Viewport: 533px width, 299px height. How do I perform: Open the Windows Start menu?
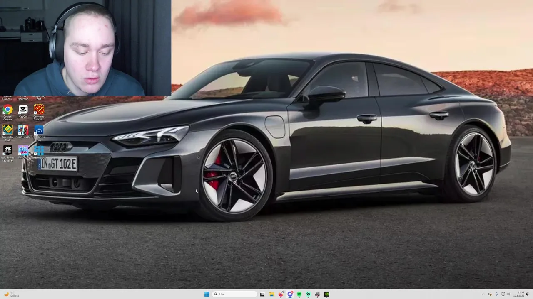pyautogui.click(x=207, y=294)
